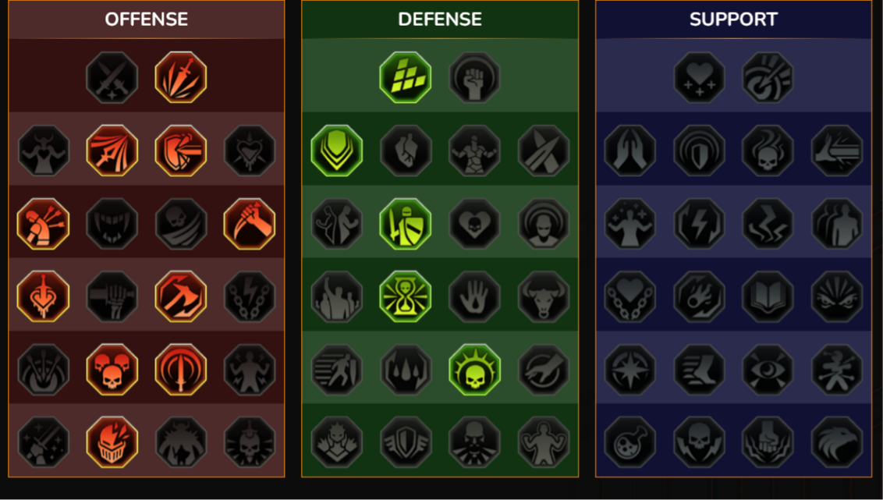
Task: Select the SUPPORT tree header
Action: (734, 20)
